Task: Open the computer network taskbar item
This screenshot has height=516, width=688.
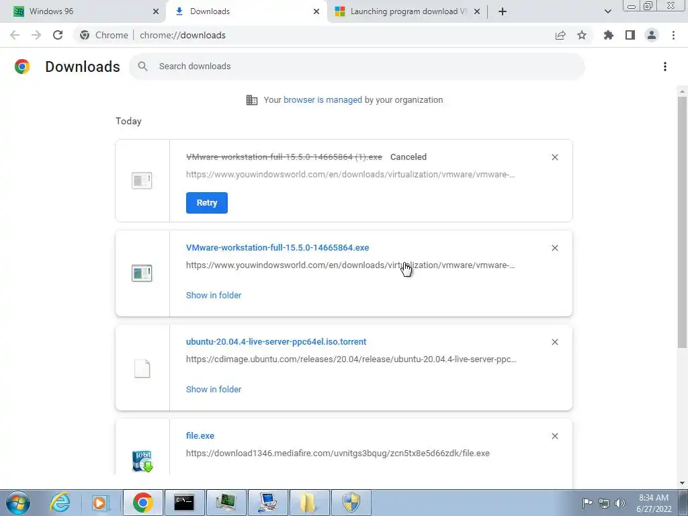Action: [x=267, y=503]
